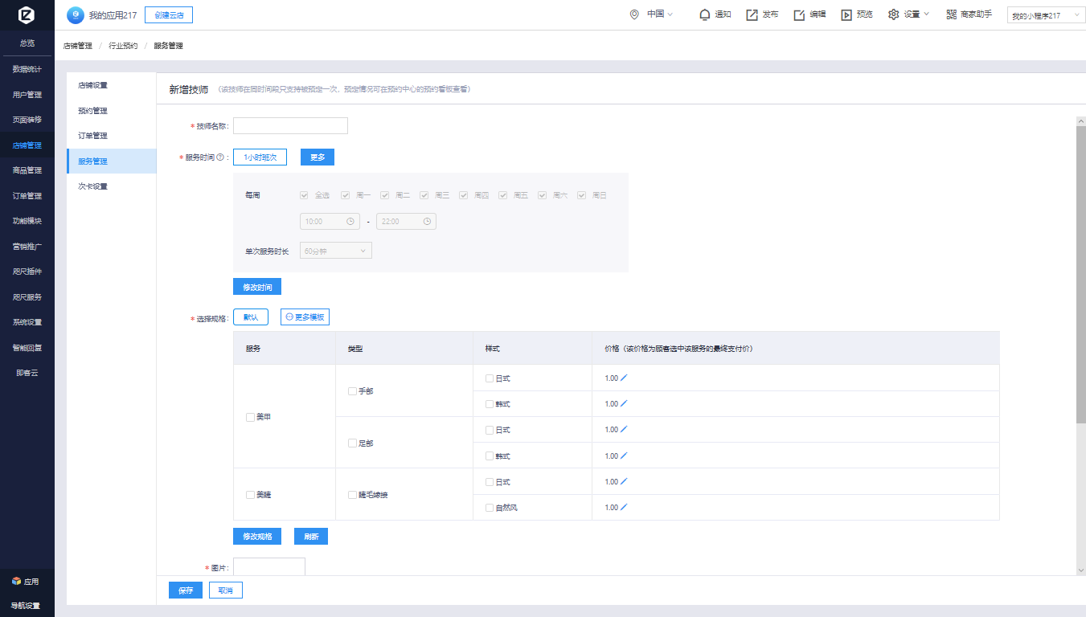Click the help question mark beside 服务时间
The width and height of the screenshot is (1086, 617).
220,157
